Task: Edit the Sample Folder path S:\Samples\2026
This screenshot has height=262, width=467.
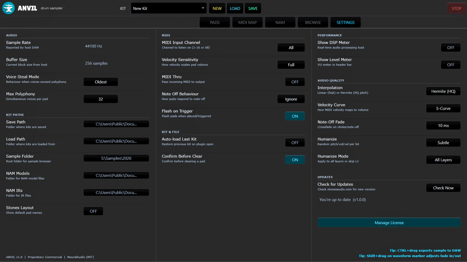Action: 116,158
